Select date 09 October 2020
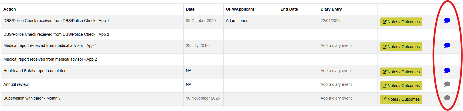Image resolution: width=463 pixels, height=111 pixels. tap(201, 21)
